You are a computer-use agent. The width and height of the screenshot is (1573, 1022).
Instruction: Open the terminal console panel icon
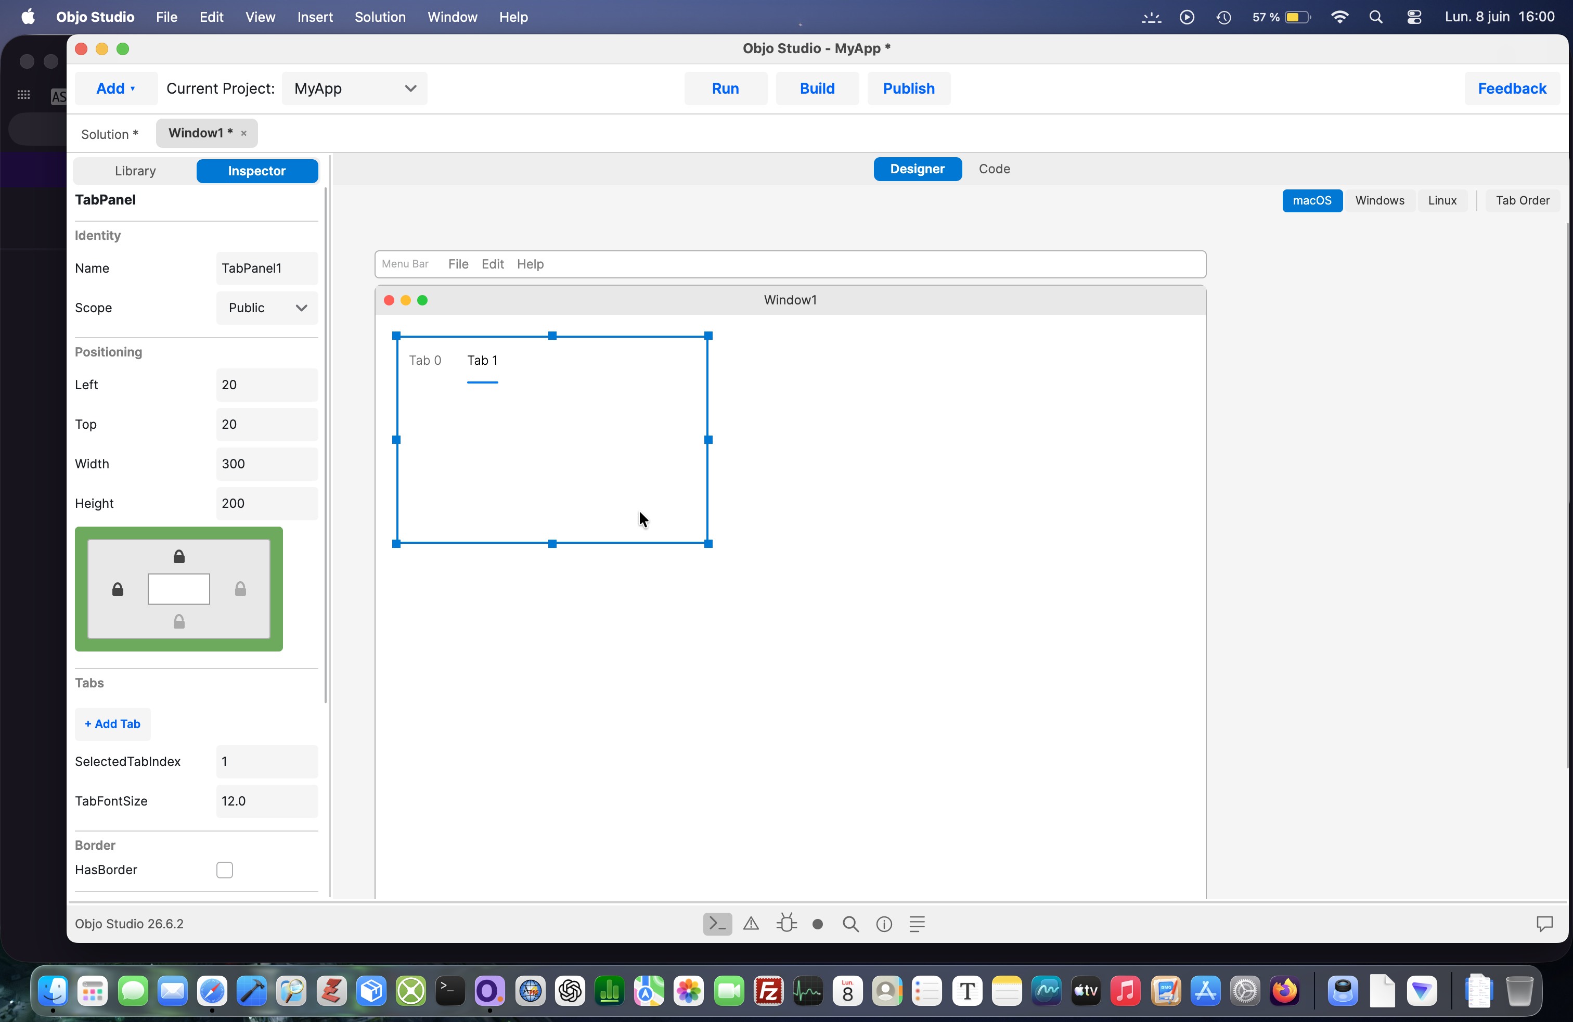click(717, 924)
